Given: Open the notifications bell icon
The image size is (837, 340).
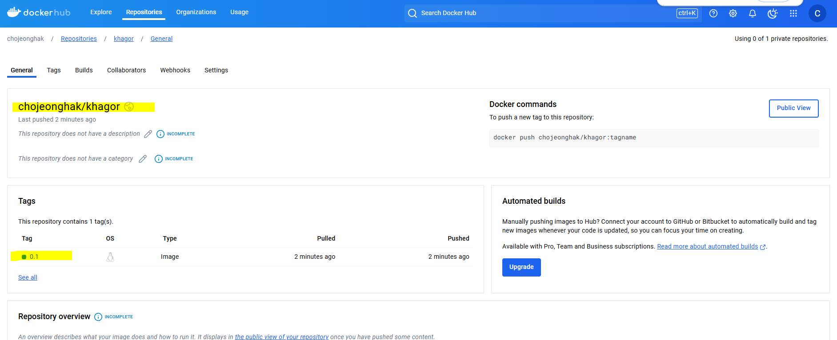Looking at the screenshot, I should click(x=753, y=13).
